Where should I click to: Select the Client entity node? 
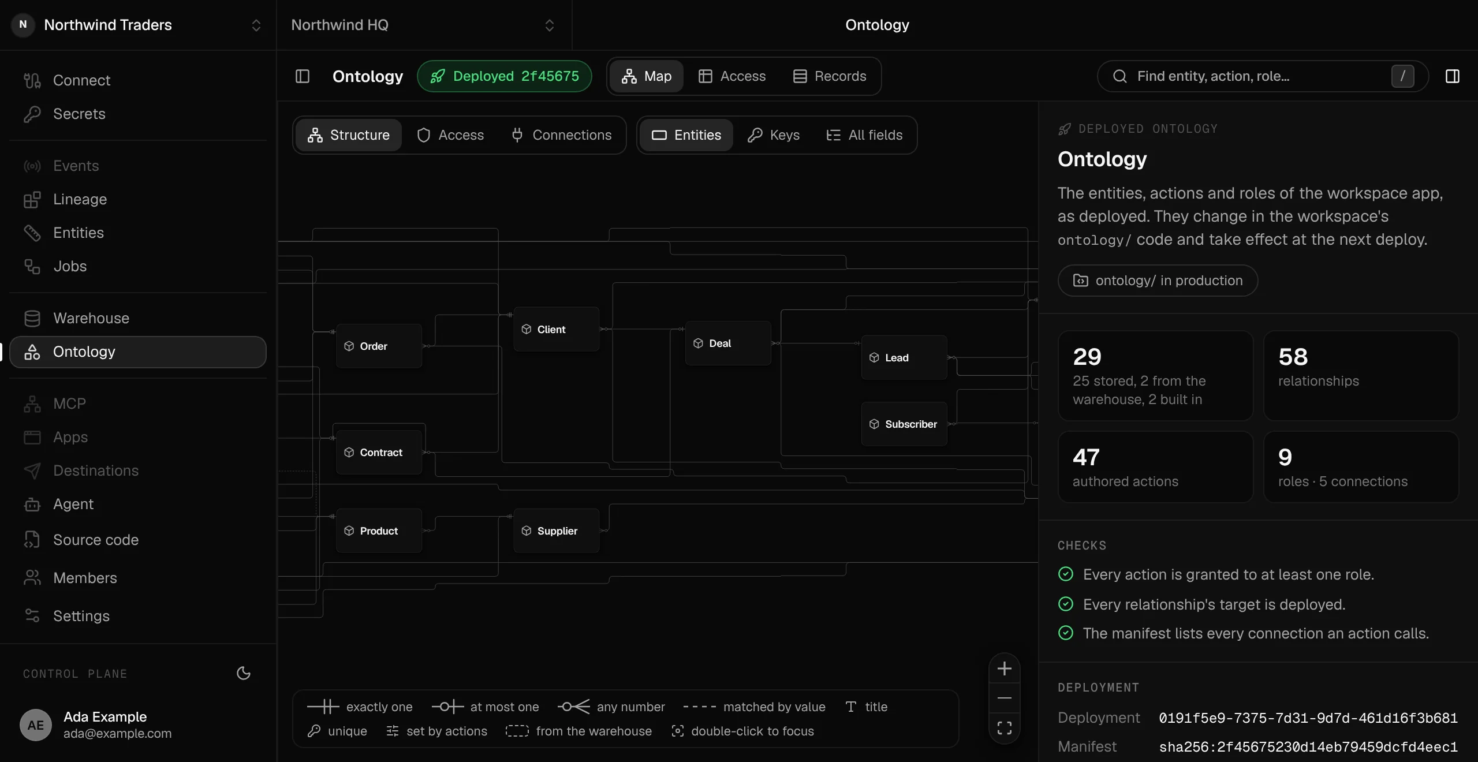[x=557, y=330]
